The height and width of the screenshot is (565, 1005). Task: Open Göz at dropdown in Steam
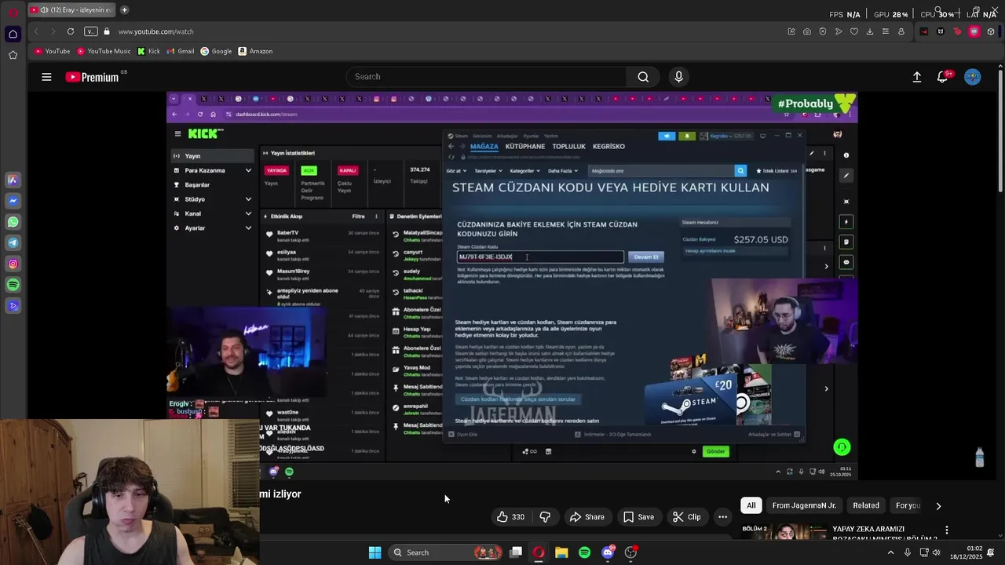456,171
